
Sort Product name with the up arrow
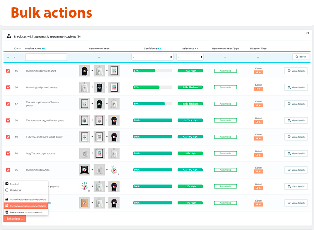[45, 49]
